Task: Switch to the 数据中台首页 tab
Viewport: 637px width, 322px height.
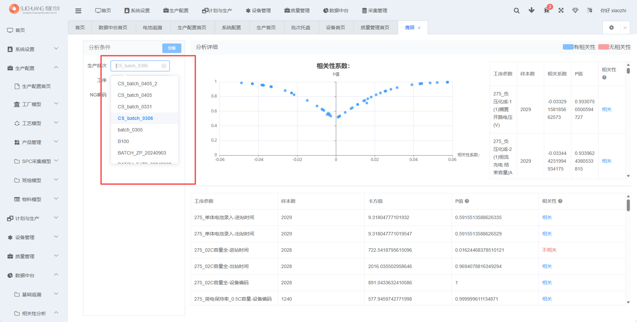Action: tap(113, 28)
